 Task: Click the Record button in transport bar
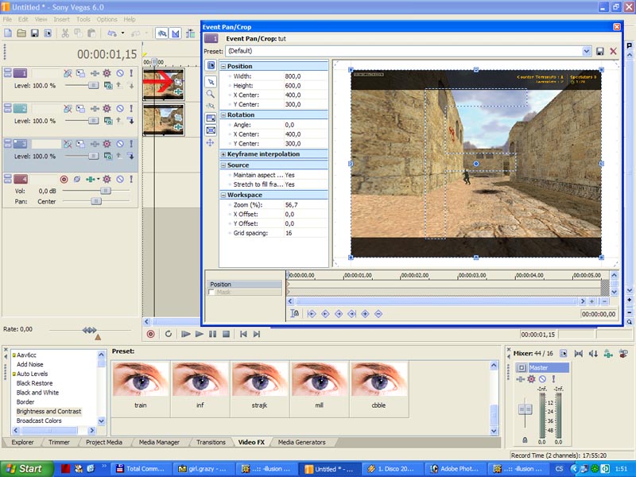tap(150, 334)
